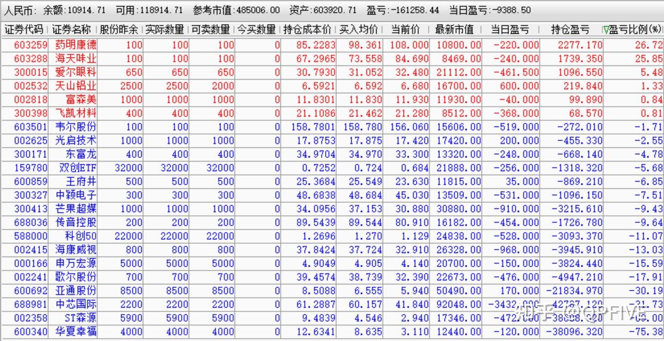This screenshot has height=341, width=664.
Task: Click the cost price cell 85.2283
Action: (x=316, y=45)
